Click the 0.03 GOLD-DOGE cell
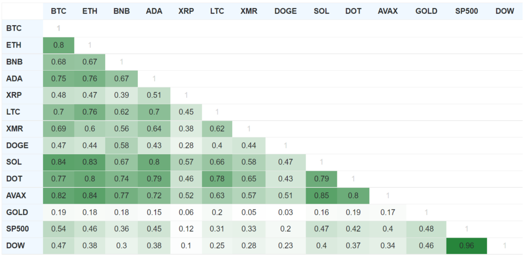Screen dimensions: 525x257 [286, 212]
